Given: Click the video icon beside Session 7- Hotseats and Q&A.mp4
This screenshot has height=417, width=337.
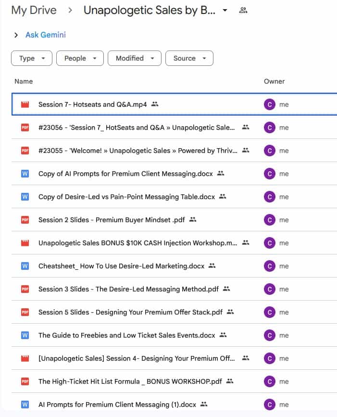Looking at the screenshot, I should click(25, 104).
